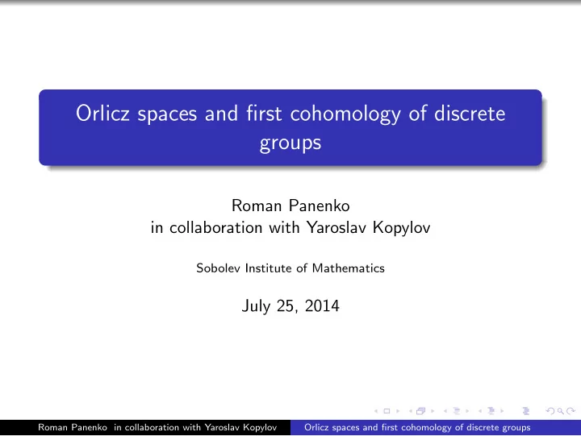Click short title in blue footer
This screenshot has width=581, height=436.
point(417,427)
